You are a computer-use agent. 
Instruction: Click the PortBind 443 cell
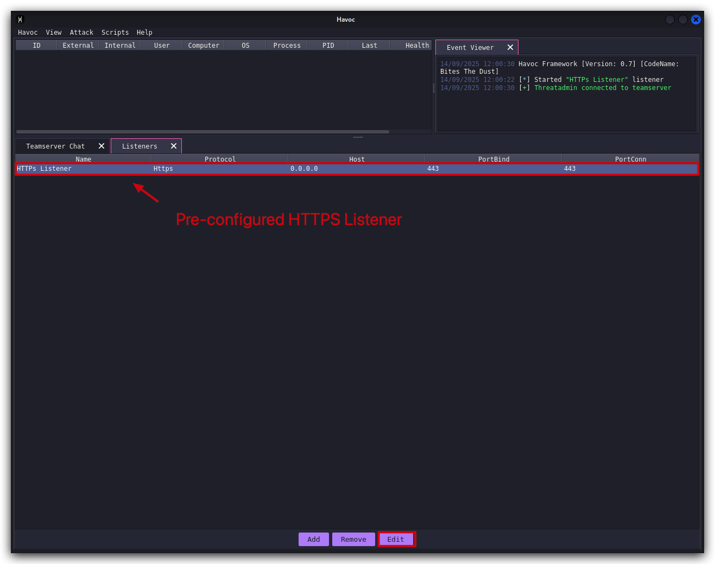(493, 169)
